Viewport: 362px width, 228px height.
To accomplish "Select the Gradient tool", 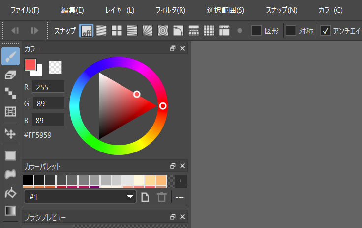I will point(10,211).
